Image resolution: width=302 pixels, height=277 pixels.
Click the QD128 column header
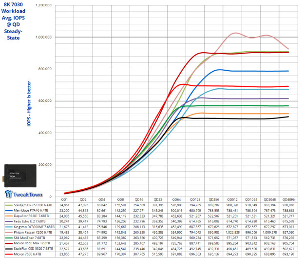pos(195,199)
